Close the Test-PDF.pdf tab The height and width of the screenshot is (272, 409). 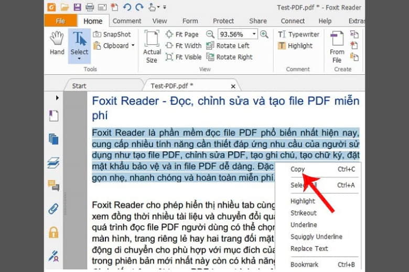[x=233, y=86]
